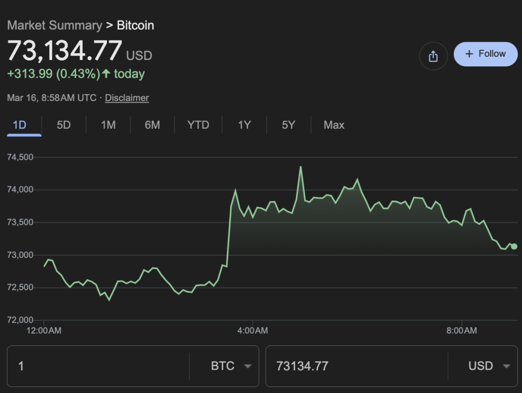Open the 5Y chart tab
Screen dimensions: 522x393
coord(289,125)
